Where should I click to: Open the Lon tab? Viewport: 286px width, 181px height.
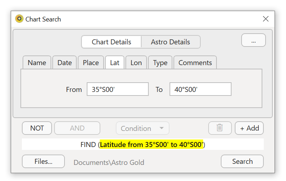(x=136, y=63)
